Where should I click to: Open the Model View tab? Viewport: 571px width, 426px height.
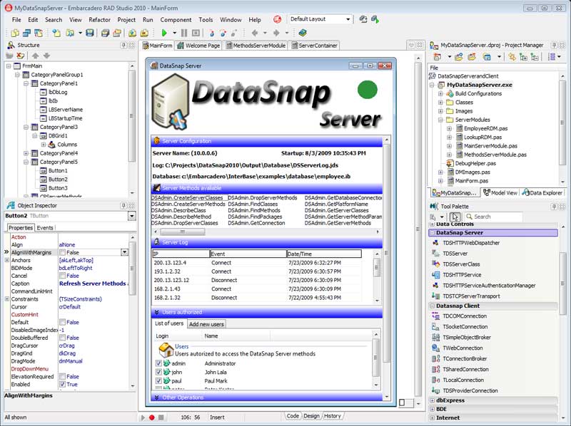point(500,193)
